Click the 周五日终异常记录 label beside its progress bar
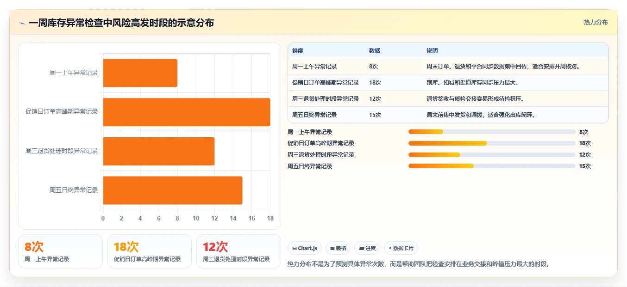 (x=310, y=166)
